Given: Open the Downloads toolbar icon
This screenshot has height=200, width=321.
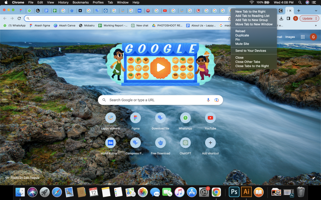Looking at the screenshot, I should 281,18.
